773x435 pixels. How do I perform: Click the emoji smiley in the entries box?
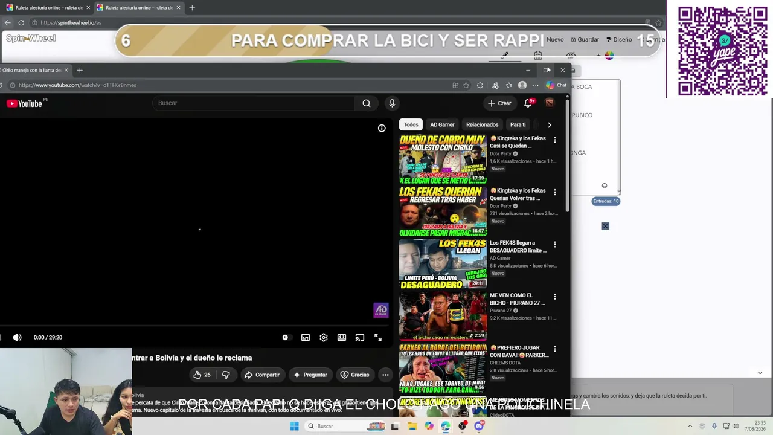click(x=605, y=185)
